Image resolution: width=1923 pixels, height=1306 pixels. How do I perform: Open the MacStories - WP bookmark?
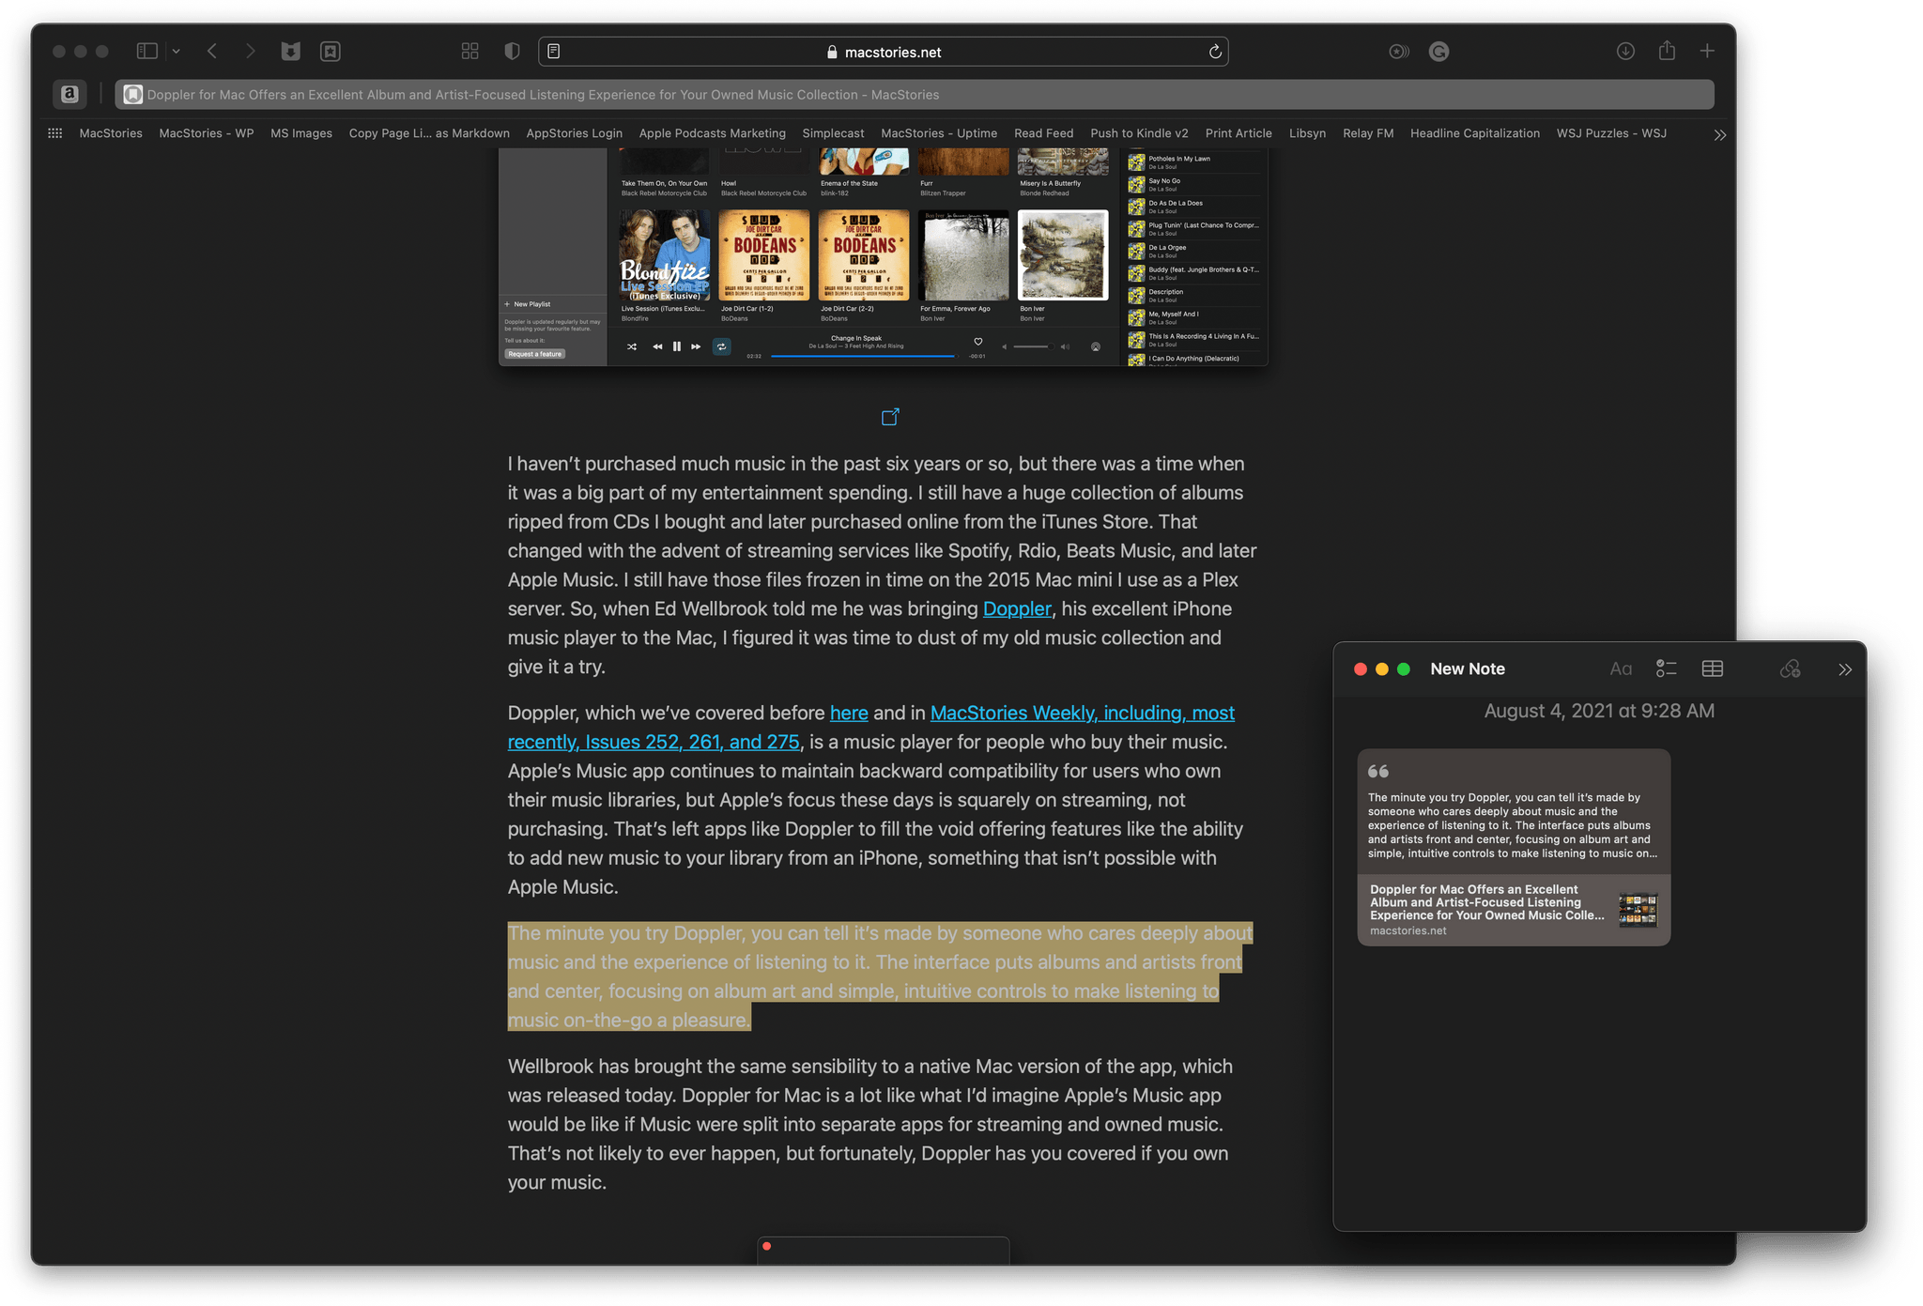(x=207, y=133)
